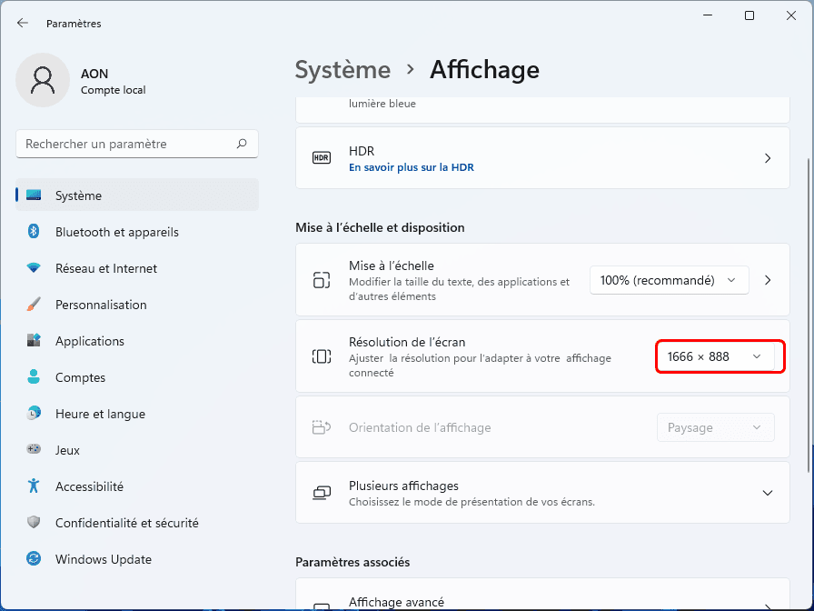Screen dimensions: 814x611
Task: Click the Accessibilité person icon
Action: [34, 486]
